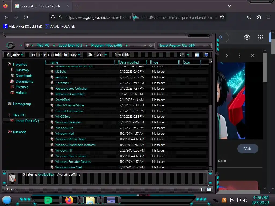Open Firefox hamburger application menu
Viewport: 275px width, 206px height.
pos(269,17)
